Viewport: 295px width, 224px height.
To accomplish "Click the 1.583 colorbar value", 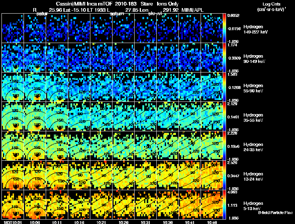I will point(232,74).
